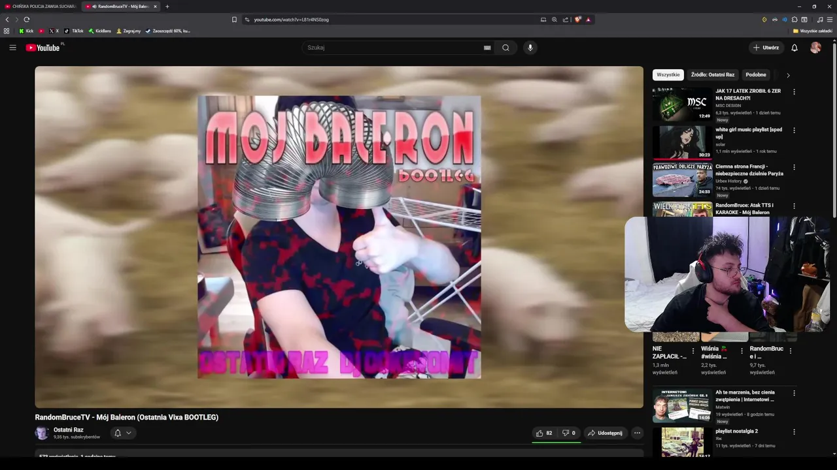Open options for NIE ZAPŁACIŁ short
Screen dimensions: 837x470
click(693, 351)
